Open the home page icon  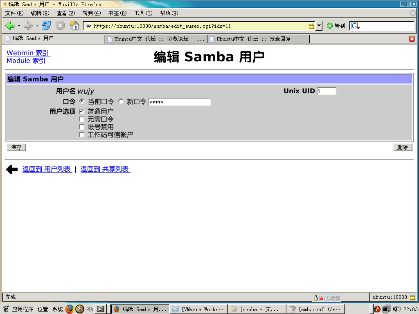74,26
